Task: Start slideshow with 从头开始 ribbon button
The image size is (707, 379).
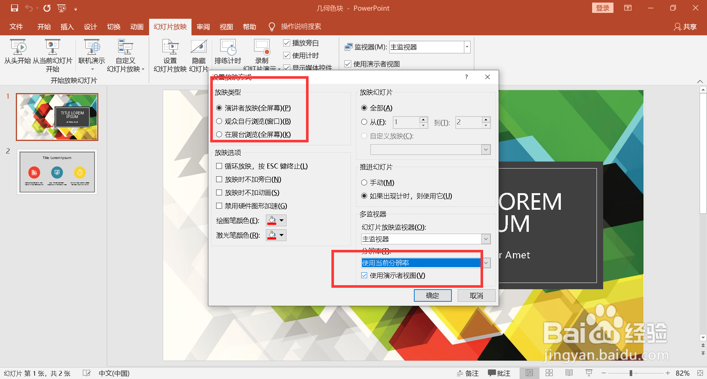Action: click(x=17, y=52)
